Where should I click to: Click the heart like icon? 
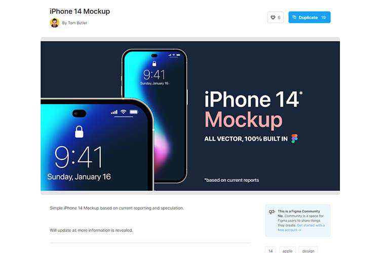(x=273, y=17)
